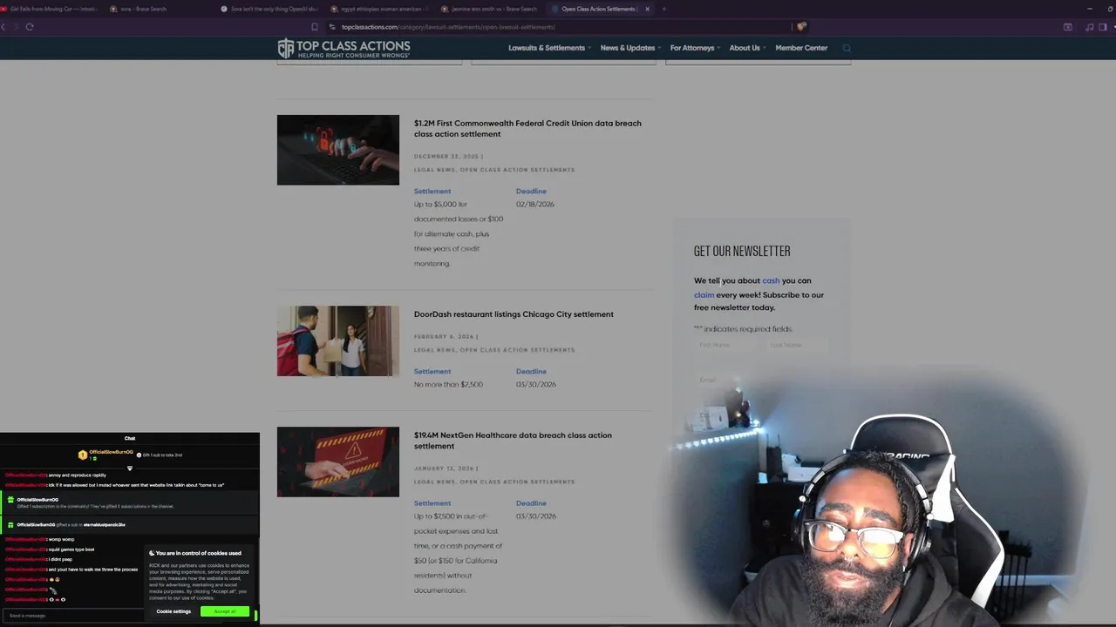Click 'No more than $2,500' settlement text
The image size is (1116, 627).
448,385
